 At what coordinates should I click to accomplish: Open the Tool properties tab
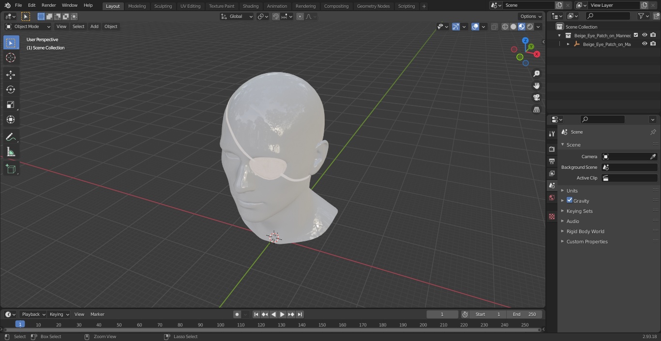point(552,133)
